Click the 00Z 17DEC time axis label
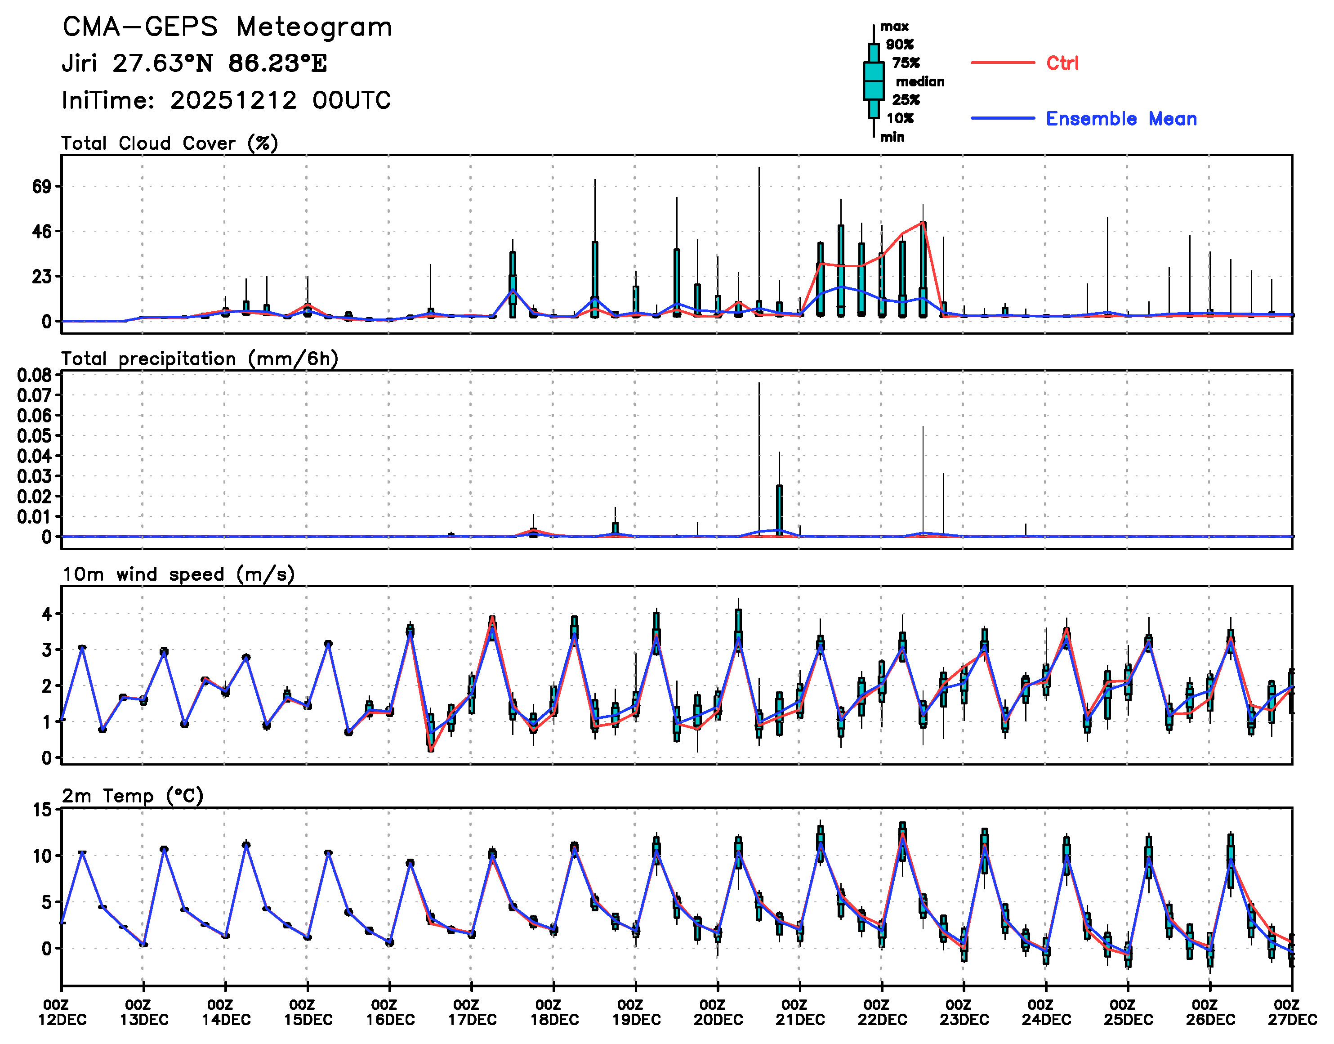The width and height of the screenshot is (1334, 1044). [472, 1012]
